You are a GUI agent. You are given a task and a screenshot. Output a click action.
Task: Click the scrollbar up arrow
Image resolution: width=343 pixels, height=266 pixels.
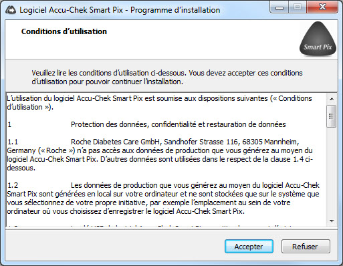(332, 99)
